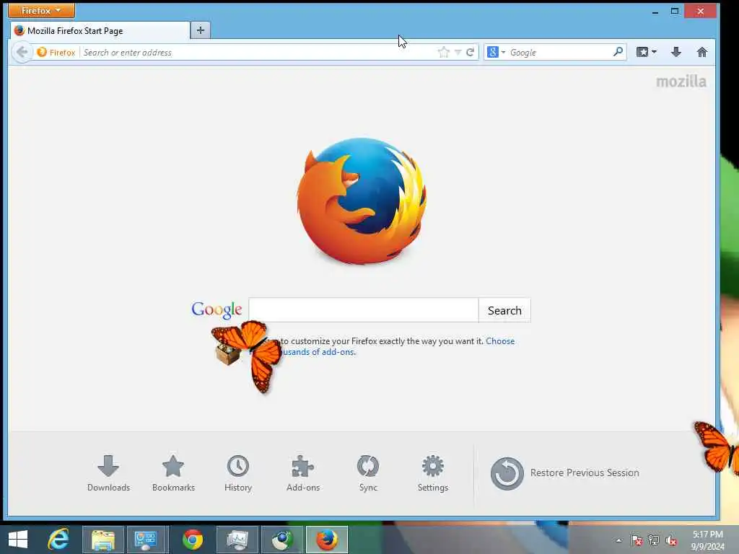This screenshot has width=739, height=554.
Task: Click the back navigation arrow
Action: click(x=22, y=52)
